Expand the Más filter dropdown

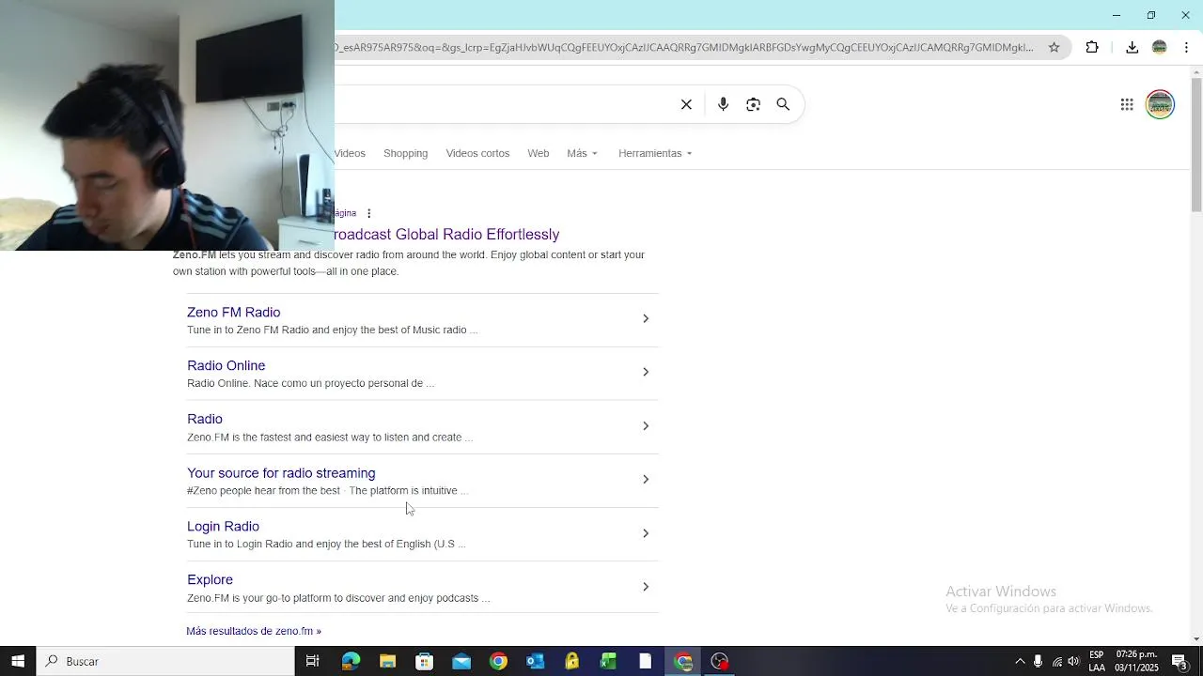tap(582, 153)
